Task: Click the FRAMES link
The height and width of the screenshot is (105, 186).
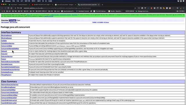Action: tap(94, 22)
